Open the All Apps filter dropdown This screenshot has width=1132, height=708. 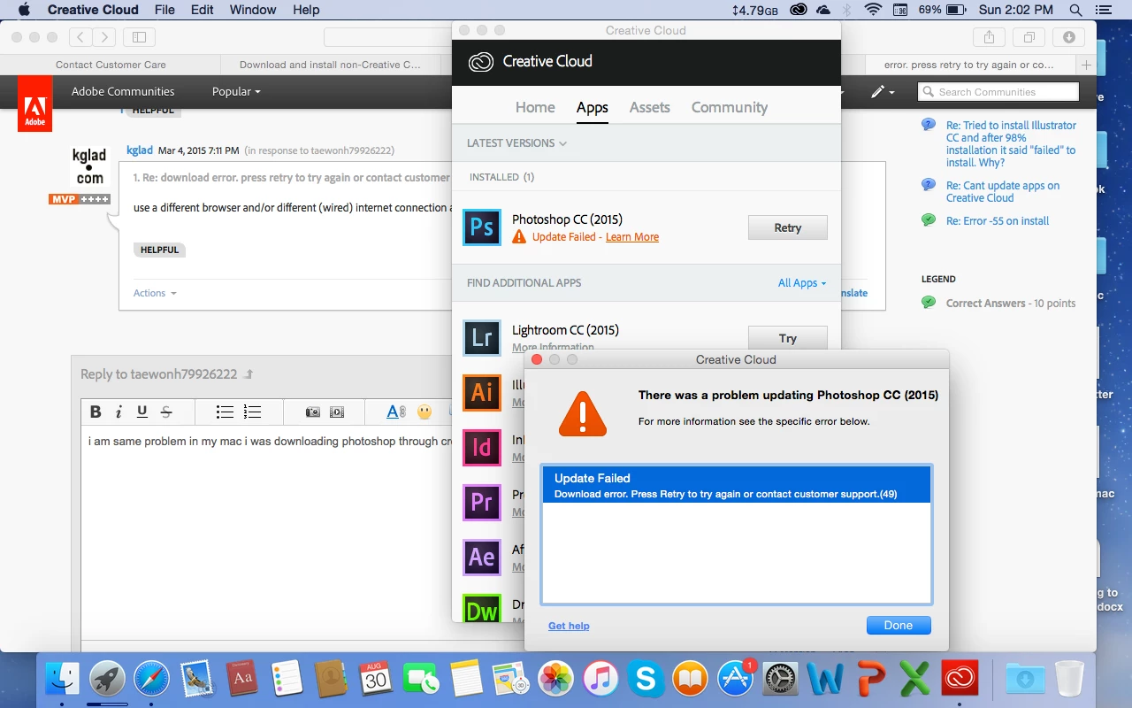(x=802, y=283)
